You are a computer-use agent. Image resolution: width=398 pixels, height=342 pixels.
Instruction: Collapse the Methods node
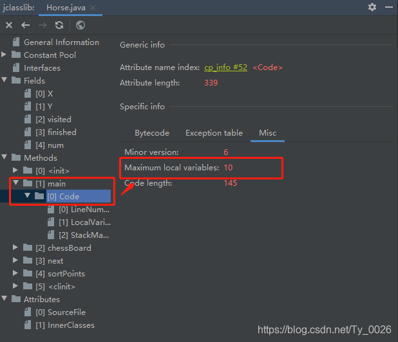coord(4,157)
